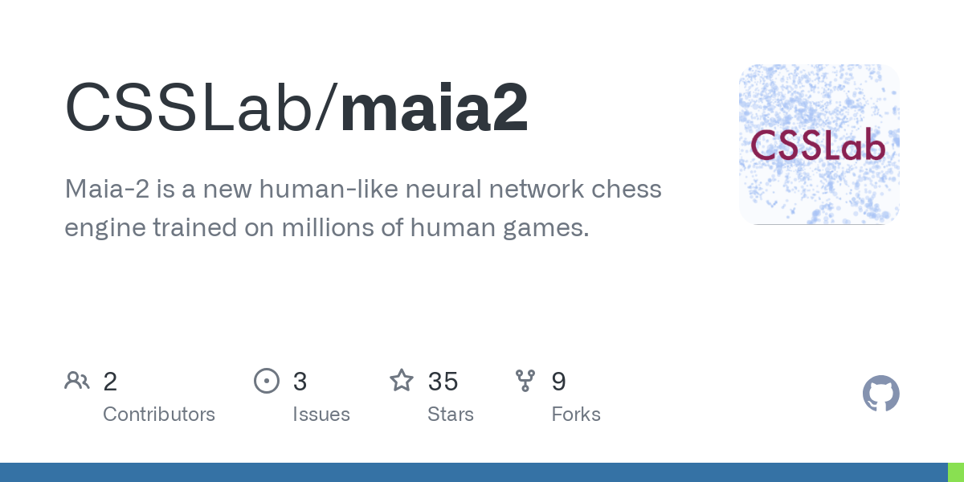
Task: Click the bold maia2 repository name
Action: [x=435, y=108]
